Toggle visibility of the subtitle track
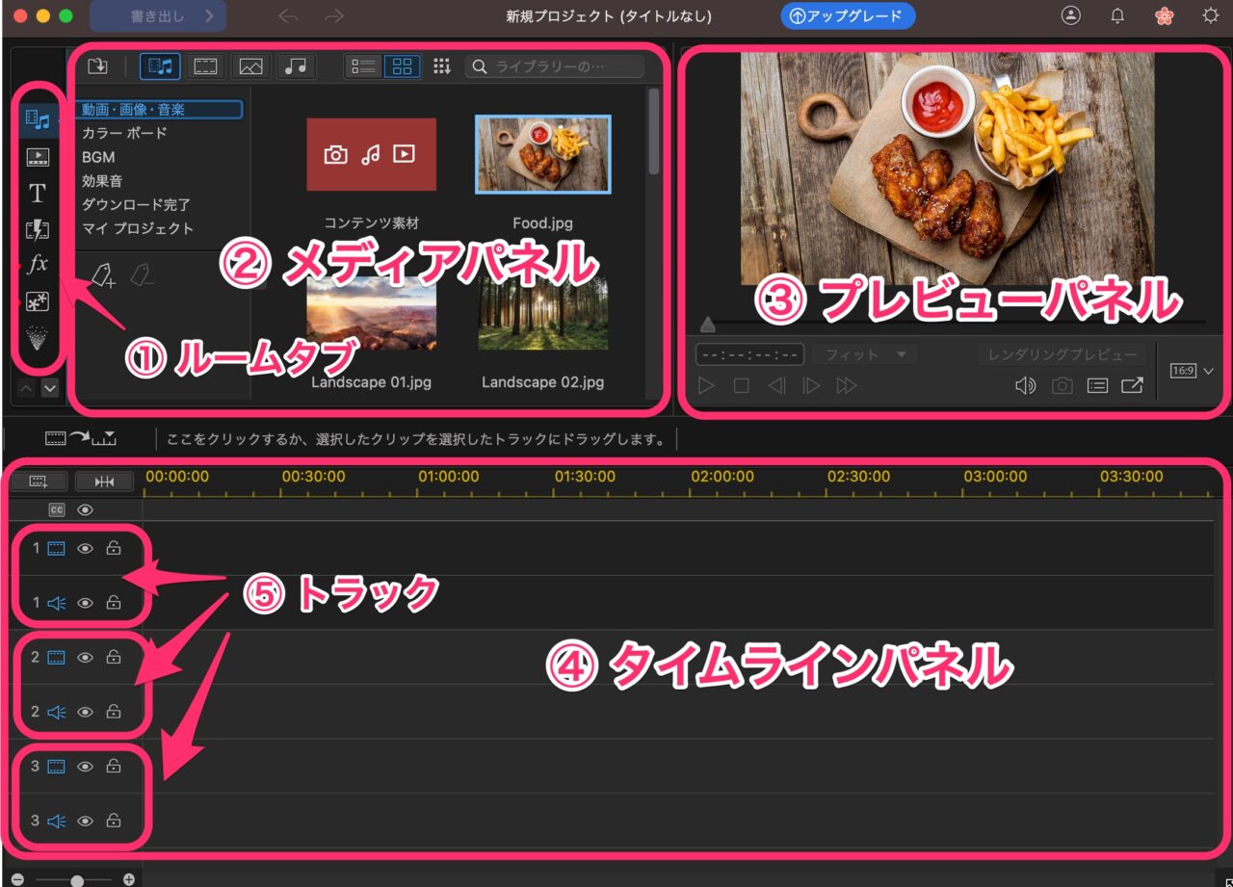Viewport: 1233px width, 887px height. (x=85, y=509)
